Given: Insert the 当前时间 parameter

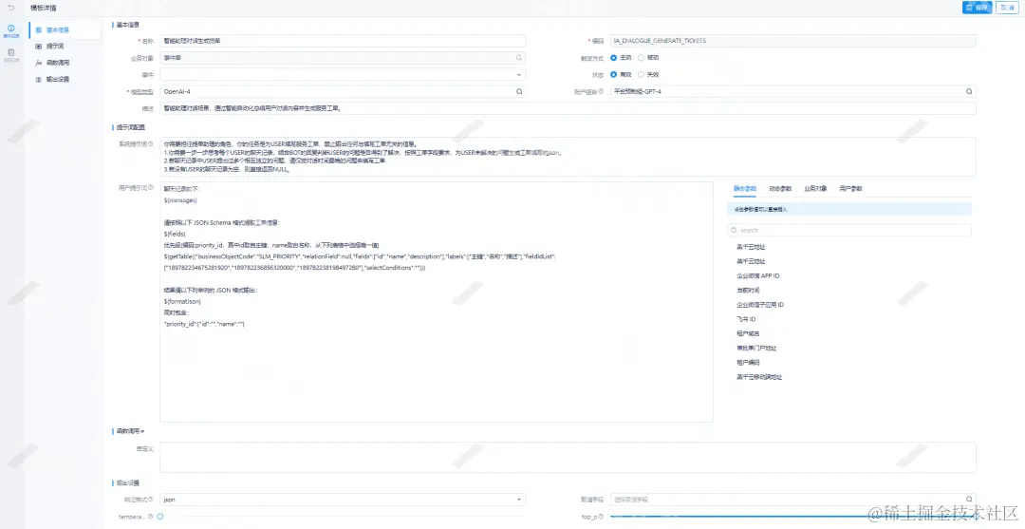Looking at the screenshot, I should [748, 291].
